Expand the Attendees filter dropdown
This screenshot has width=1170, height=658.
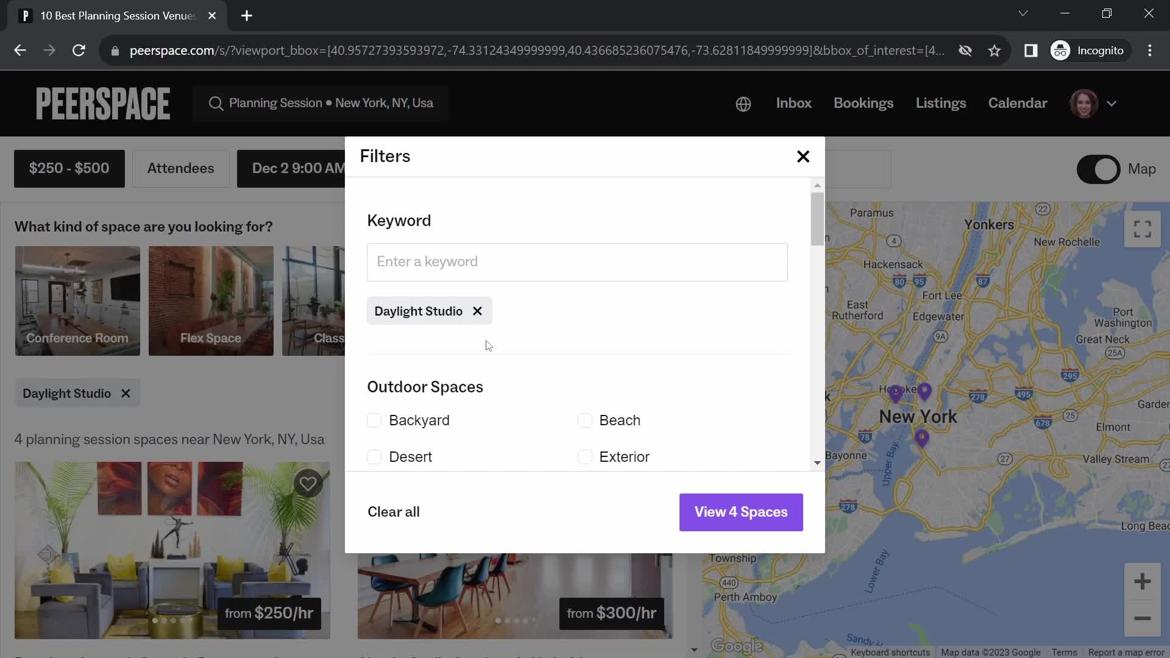(x=181, y=169)
